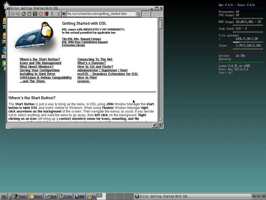This screenshot has width=266, height=200.
Task: Open the DSL start menu button
Action: [x=4, y=196]
